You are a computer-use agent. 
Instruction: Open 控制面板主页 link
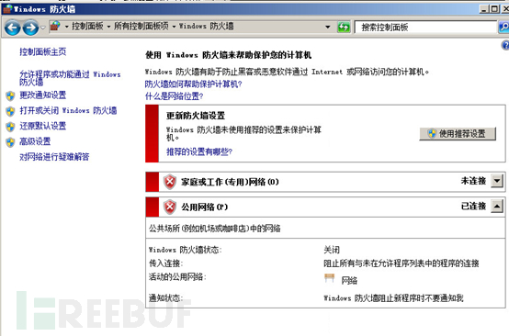(43, 52)
